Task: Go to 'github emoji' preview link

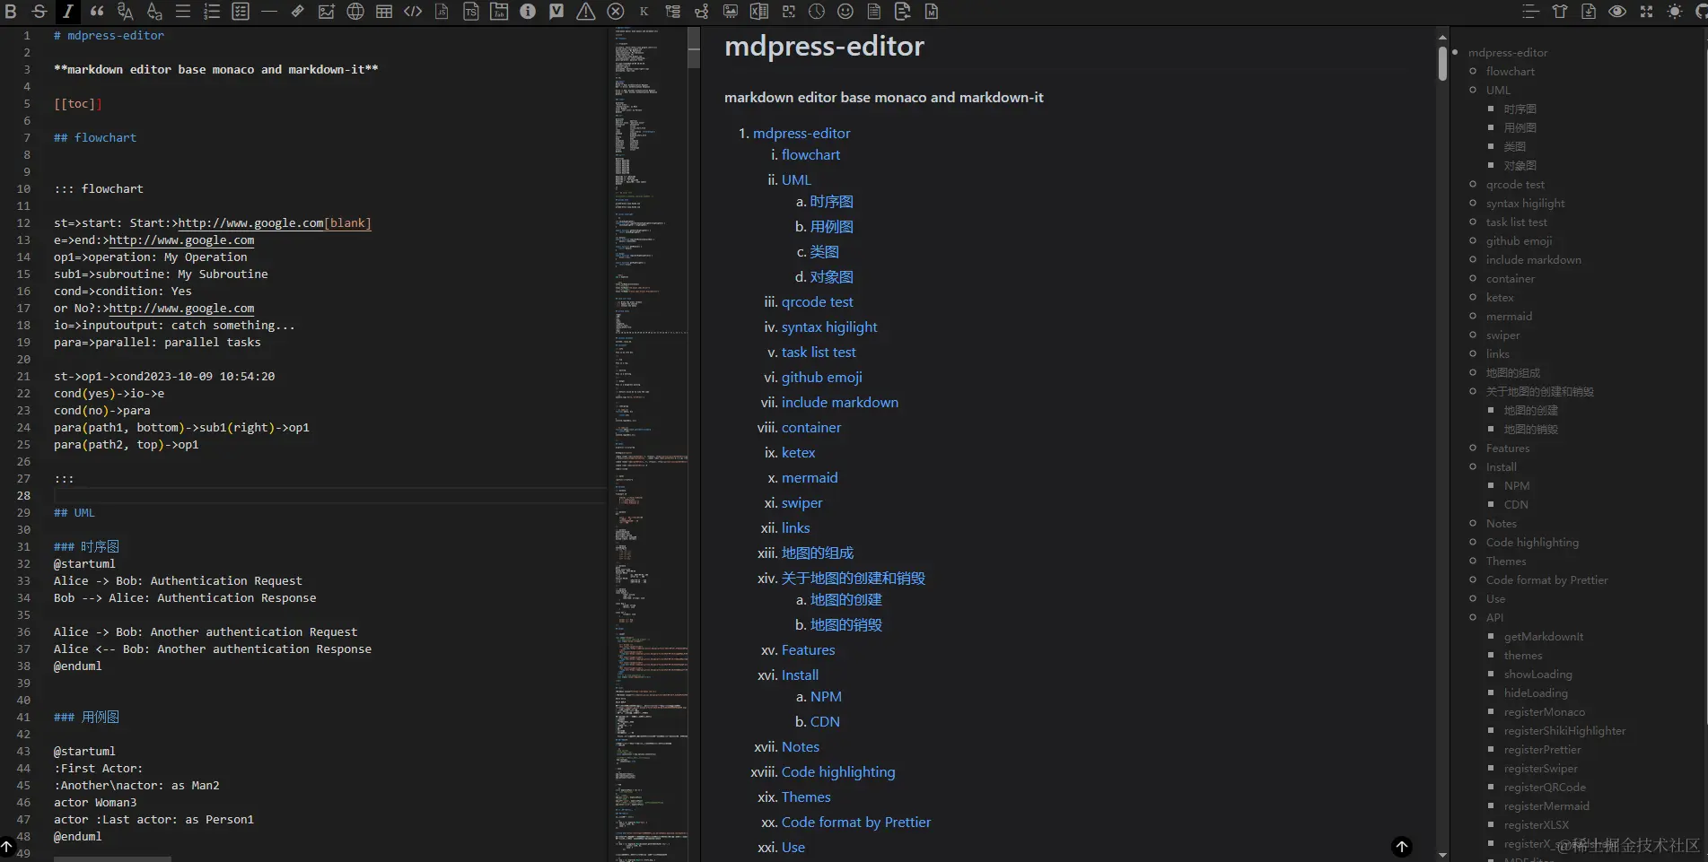Action: pyautogui.click(x=821, y=377)
